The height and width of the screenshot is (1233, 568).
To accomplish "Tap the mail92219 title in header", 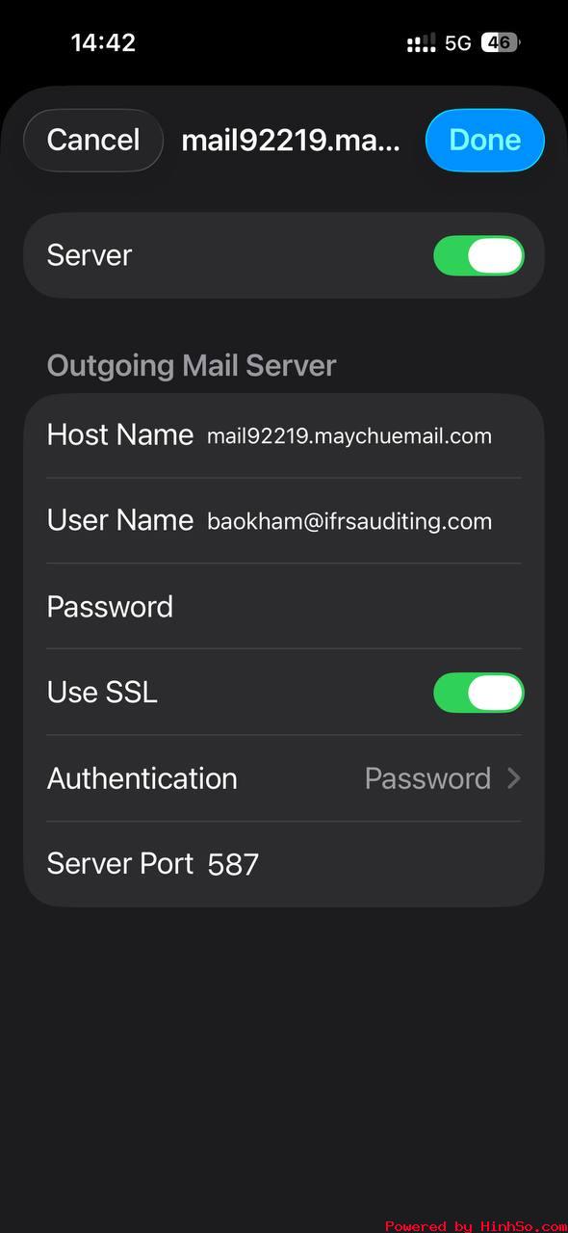I will pos(291,140).
